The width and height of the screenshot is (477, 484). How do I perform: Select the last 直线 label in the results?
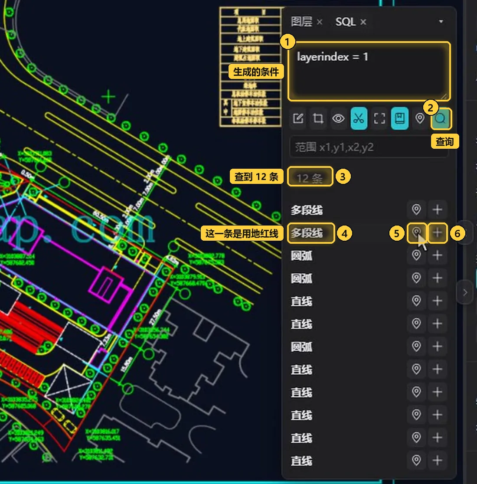pyautogui.click(x=301, y=461)
